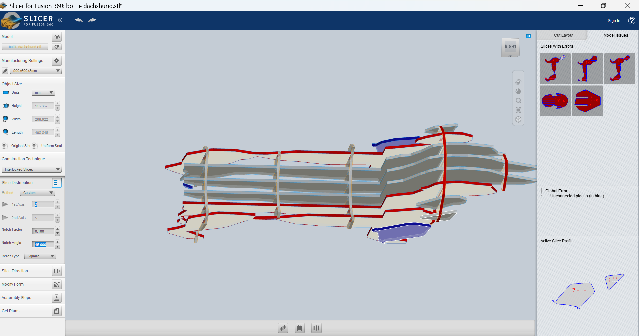Image resolution: width=639 pixels, height=336 pixels.
Task: Select the orbit navigation tool
Action: coord(518,82)
